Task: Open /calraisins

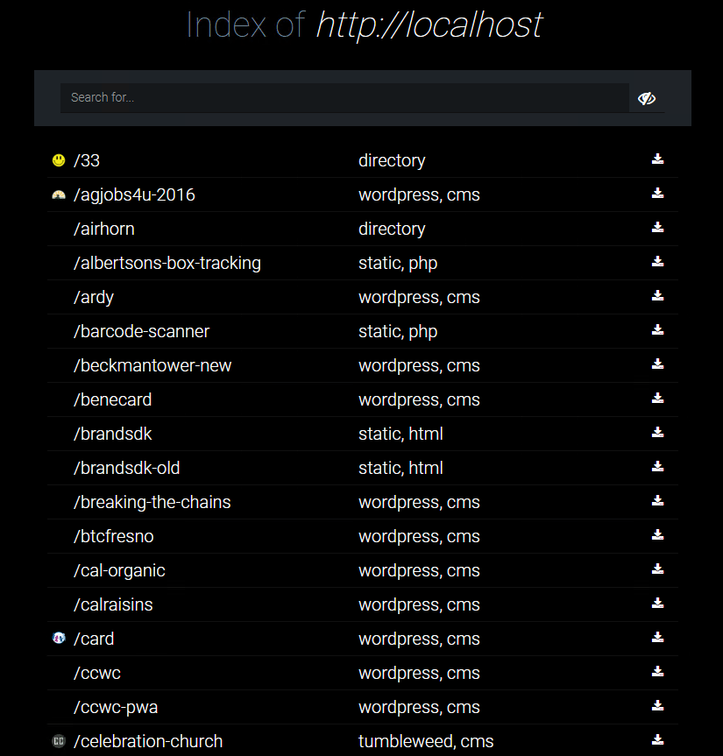Action: pyautogui.click(x=113, y=604)
